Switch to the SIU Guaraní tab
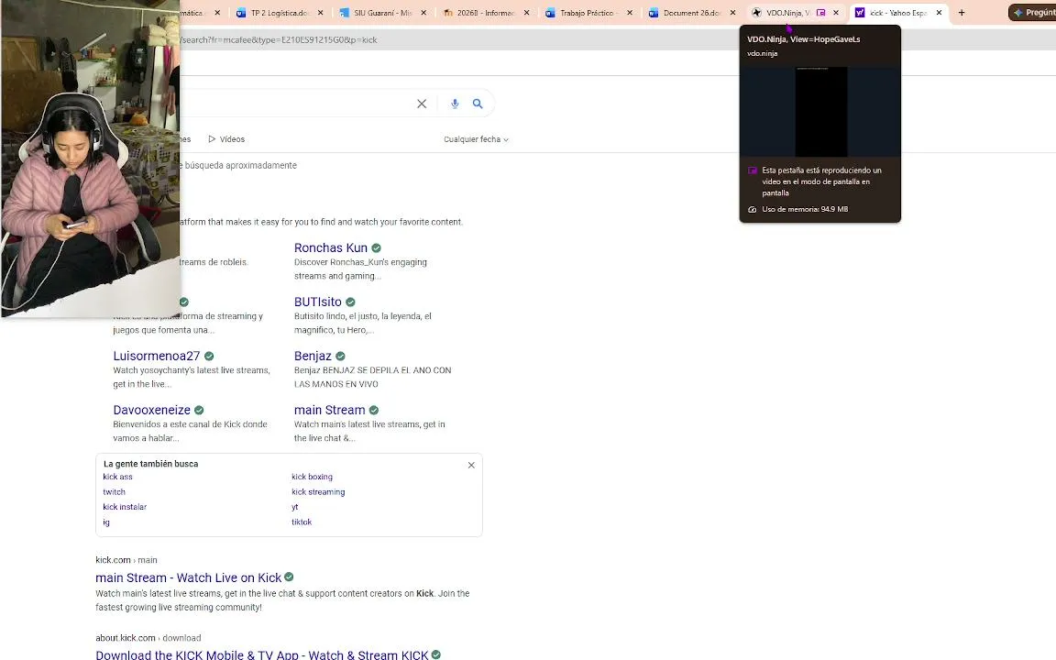 [x=382, y=13]
